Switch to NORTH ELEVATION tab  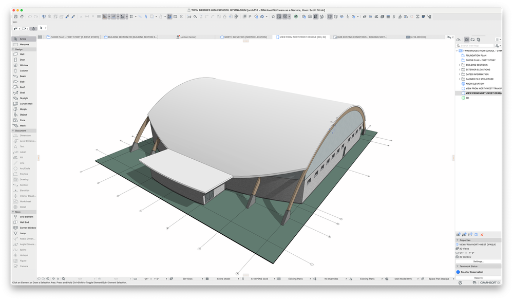click(244, 37)
